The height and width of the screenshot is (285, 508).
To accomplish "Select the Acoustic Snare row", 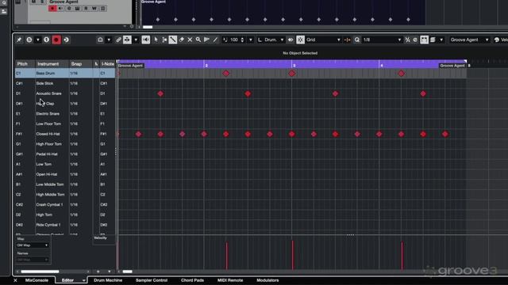I will pos(65,93).
